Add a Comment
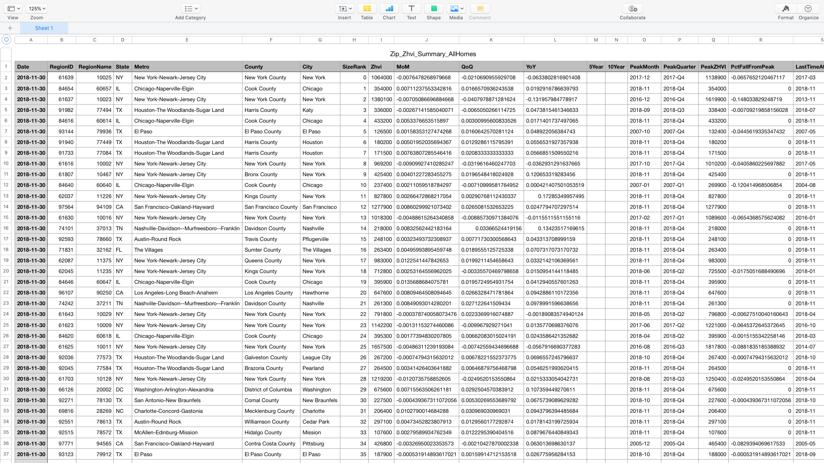The image size is (824, 463). (x=479, y=9)
